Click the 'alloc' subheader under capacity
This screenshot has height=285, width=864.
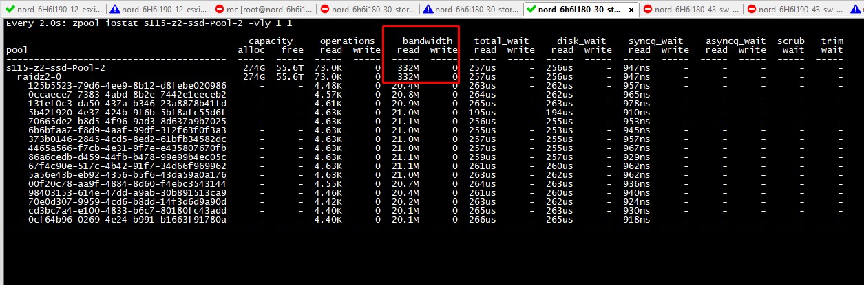click(x=251, y=50)
